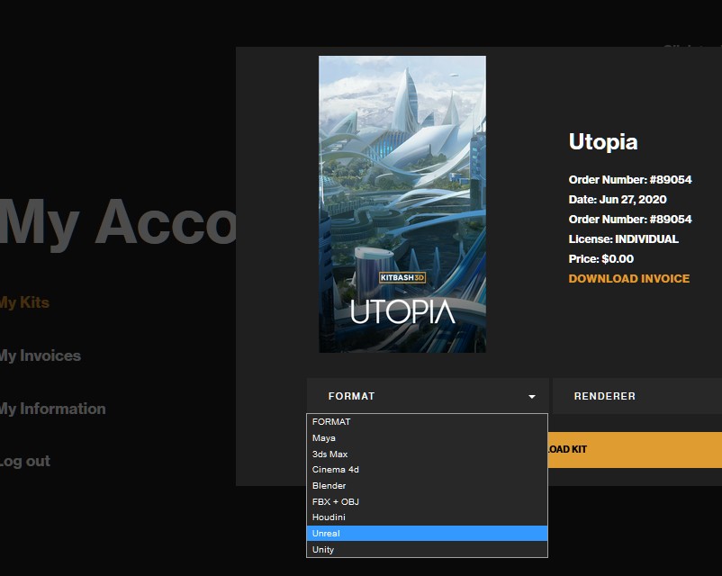Click the License: INDIVIDUAL text
722x576 pixels.
(624, 239)
